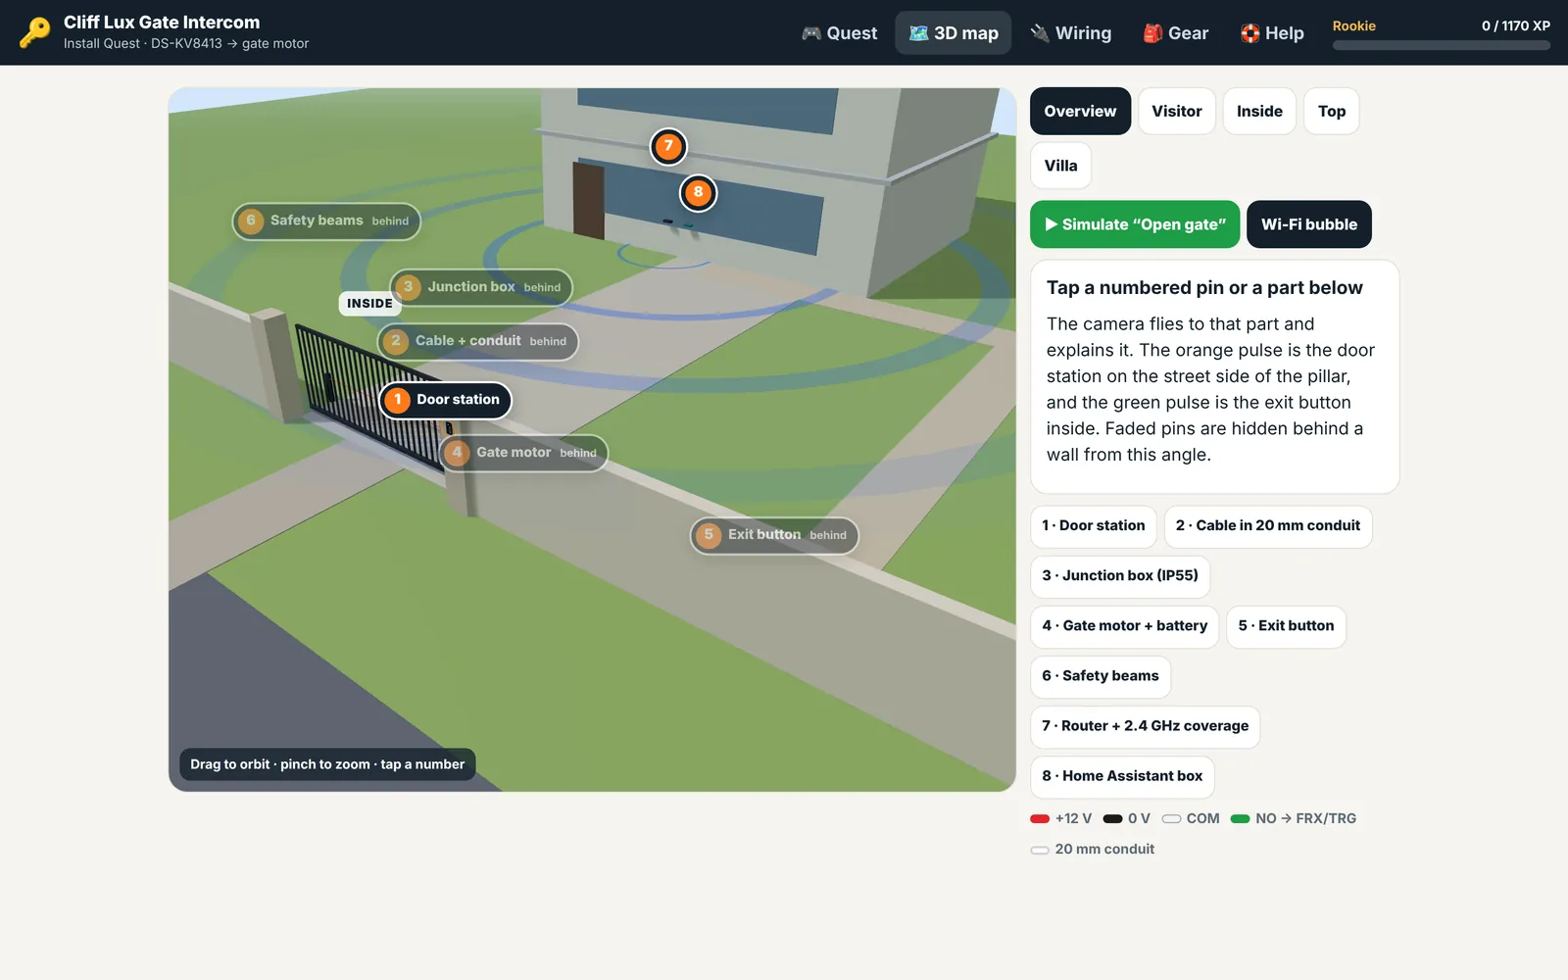Image resolution: width=1568 pixels, height=980 pixels.
Task: Click the XP progress bar
Action: [x=1441, y=45]
